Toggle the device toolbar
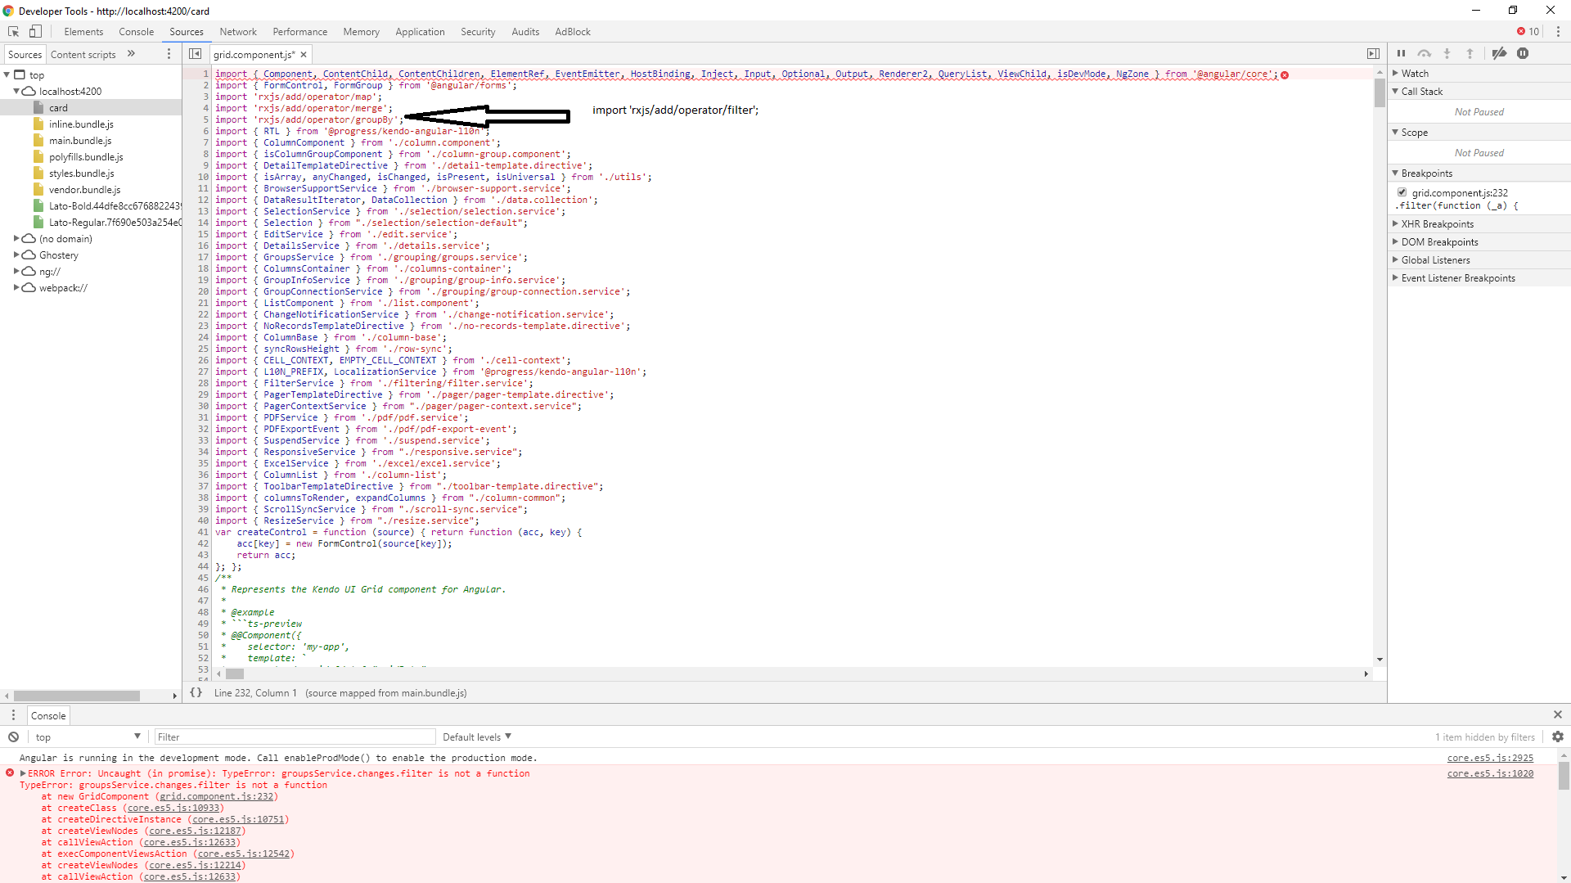The width and height of the screenshot is (1571, 883). [35, 31]
